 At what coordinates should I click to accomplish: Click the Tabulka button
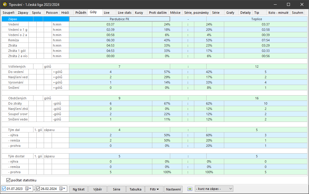click(x=135, y=189)
